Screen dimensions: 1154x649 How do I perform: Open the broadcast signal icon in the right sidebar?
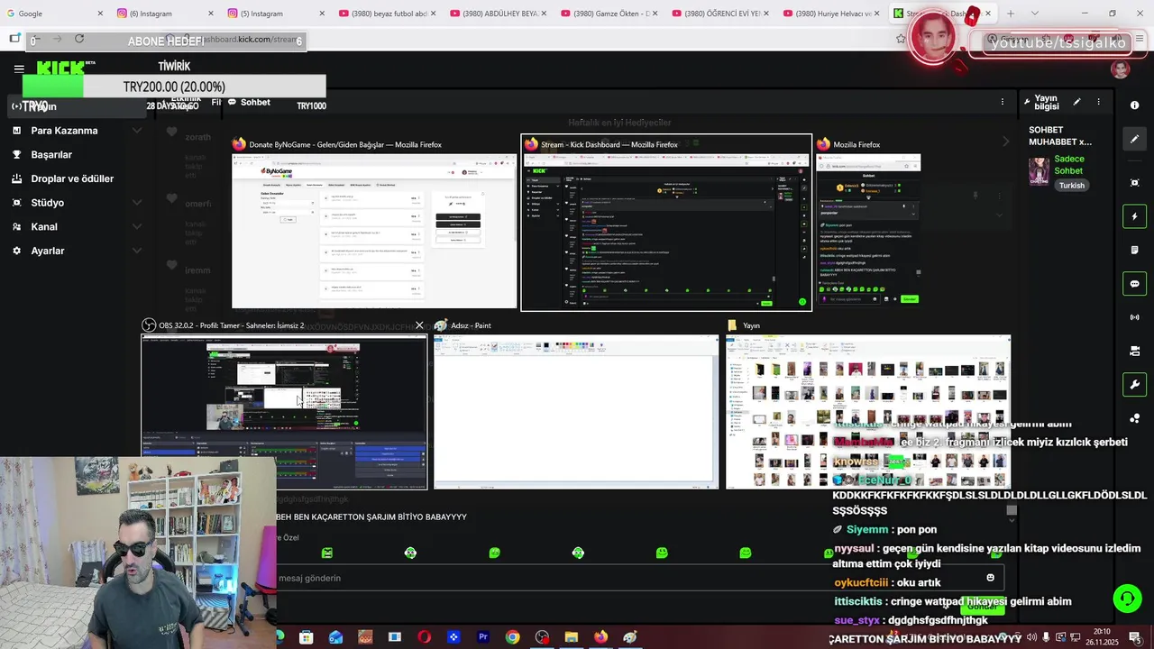pos(1134,317)
